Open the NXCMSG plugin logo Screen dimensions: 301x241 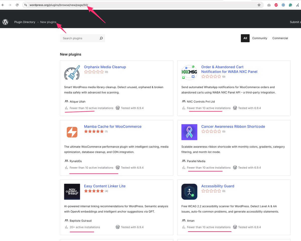click(x=189, y=73)
